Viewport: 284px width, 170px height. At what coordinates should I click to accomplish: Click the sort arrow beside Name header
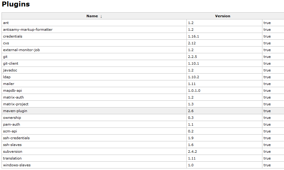point(101,16)
